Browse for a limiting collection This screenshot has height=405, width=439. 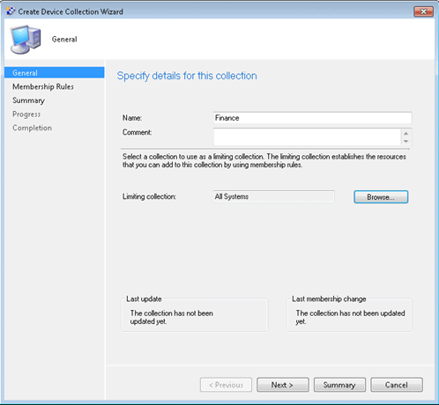381,197
